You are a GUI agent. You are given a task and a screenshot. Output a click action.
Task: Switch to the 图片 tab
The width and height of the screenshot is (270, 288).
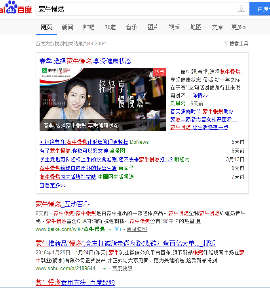[153, 27]
